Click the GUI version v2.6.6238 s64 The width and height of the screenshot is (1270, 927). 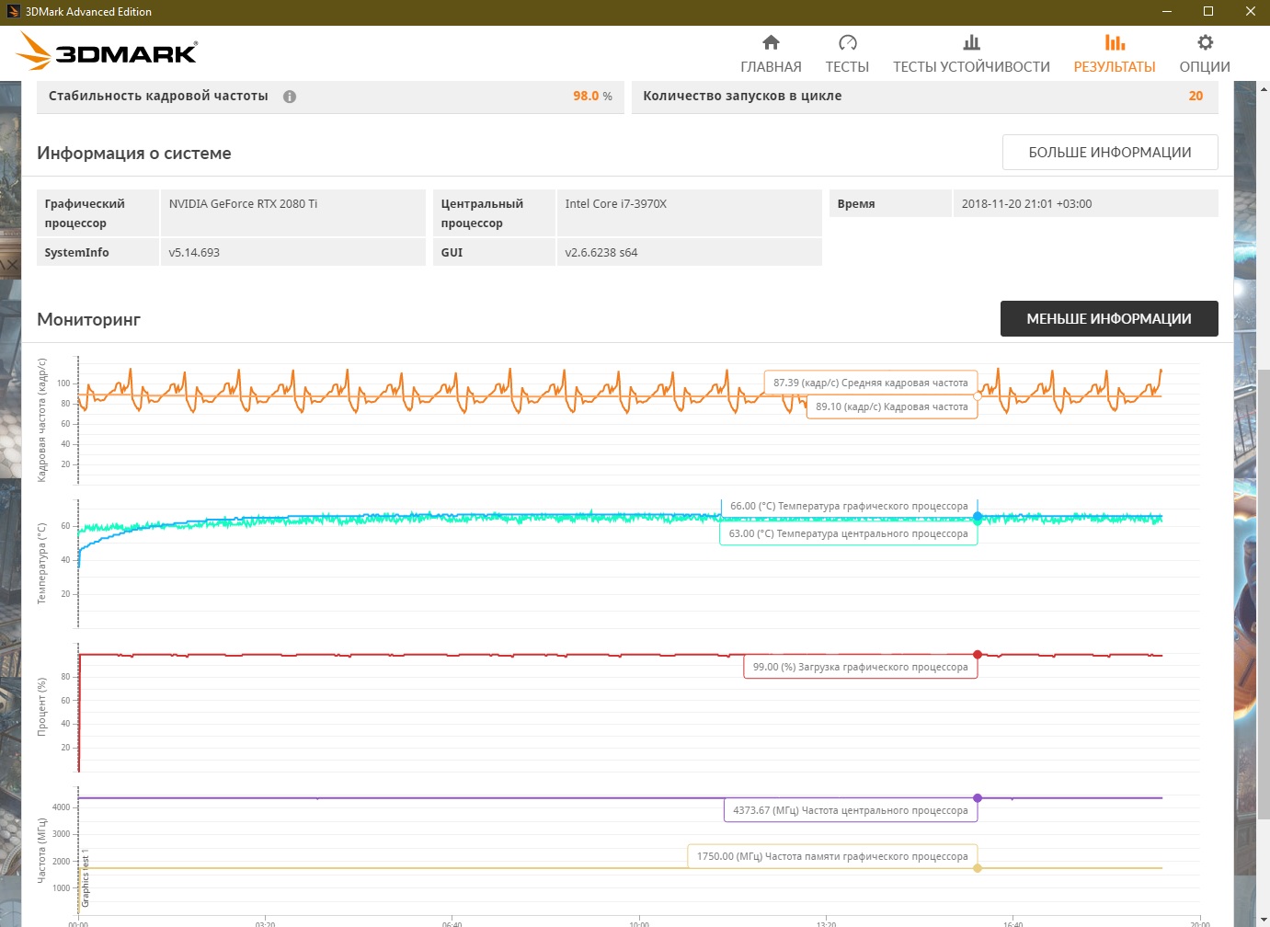point(601,253)
